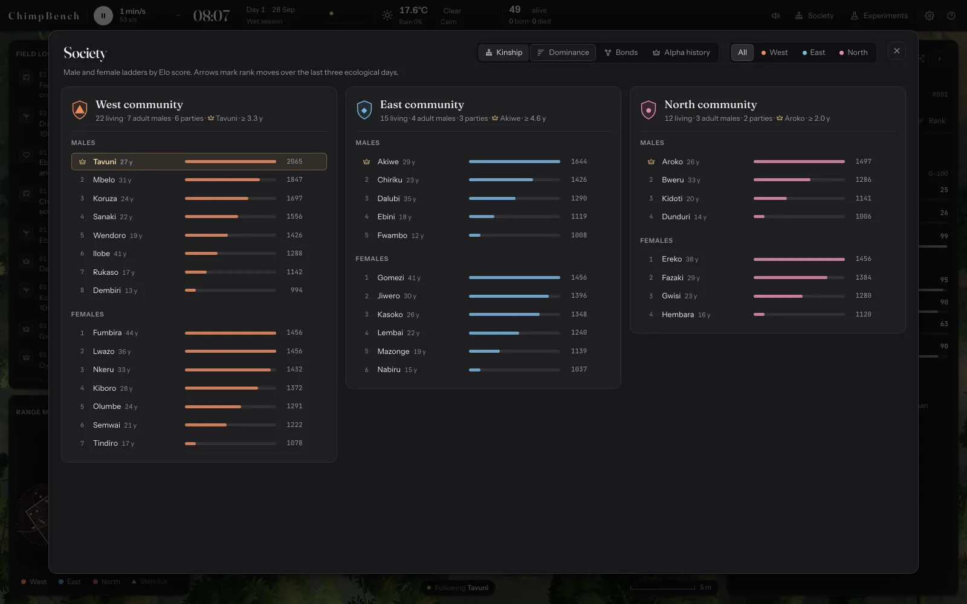Click the weather sun icon

387,16
